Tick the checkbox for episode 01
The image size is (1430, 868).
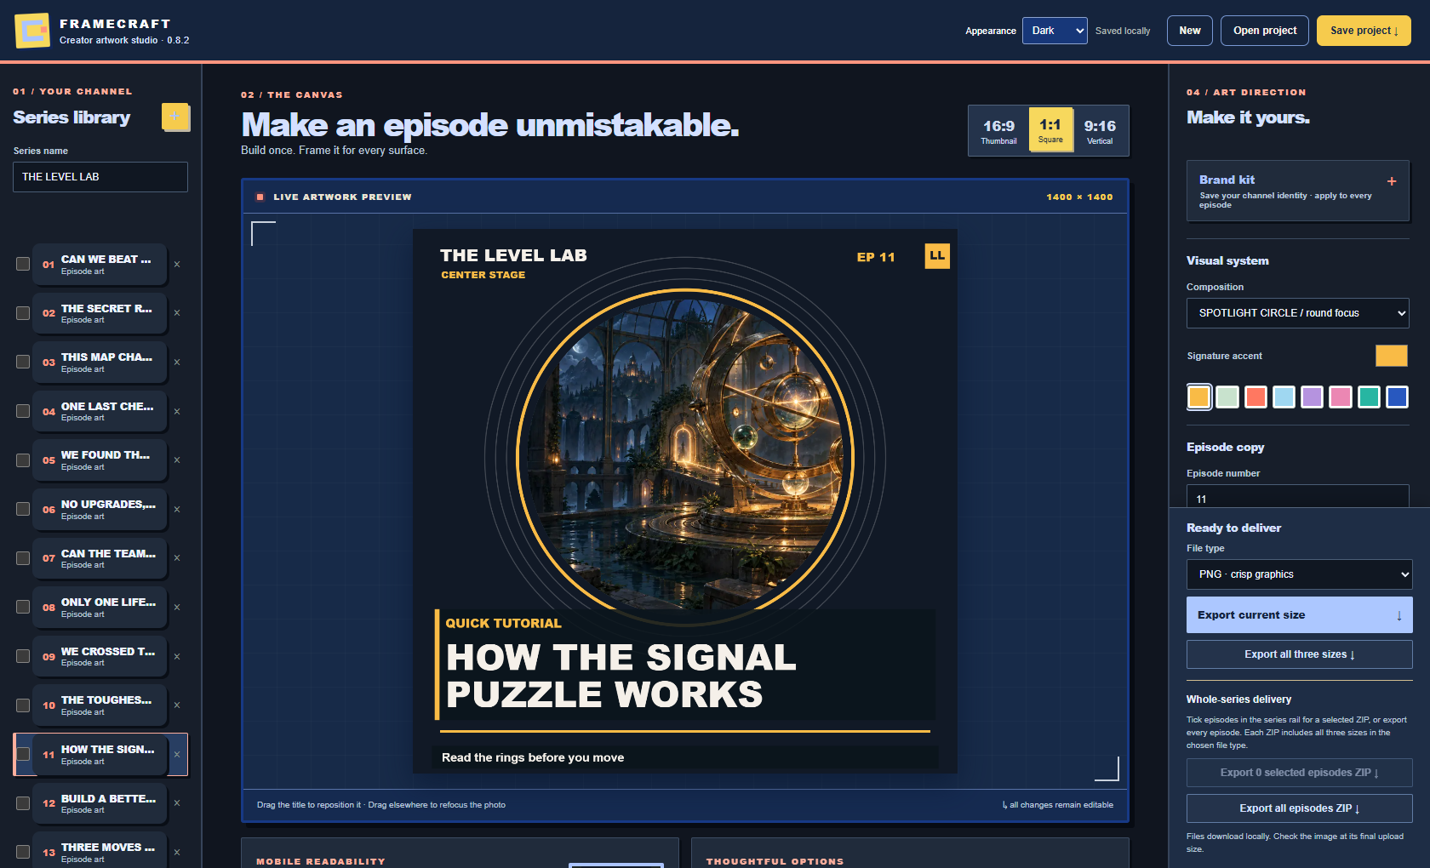(x=23, y=264)
